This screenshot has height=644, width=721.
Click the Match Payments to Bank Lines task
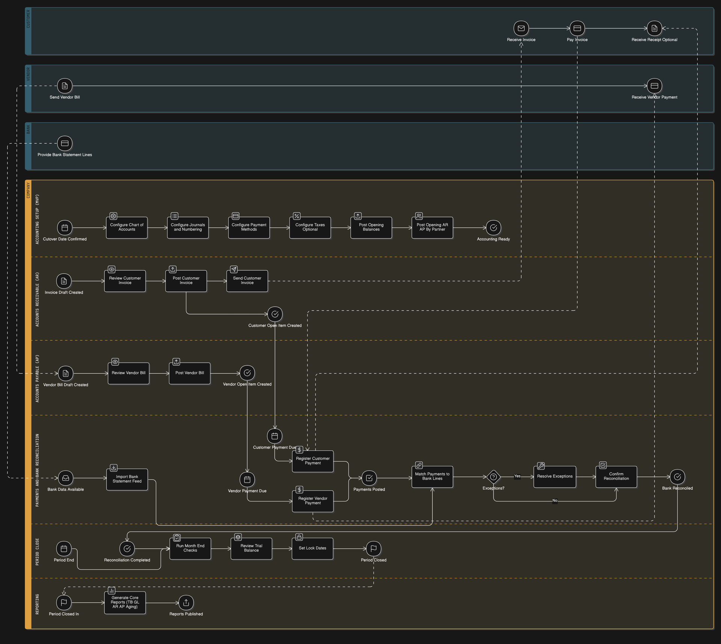pyautogui.click(x=432, y=477)
